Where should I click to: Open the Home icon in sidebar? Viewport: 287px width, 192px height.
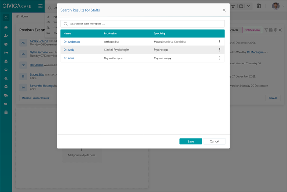pos(6,27)
